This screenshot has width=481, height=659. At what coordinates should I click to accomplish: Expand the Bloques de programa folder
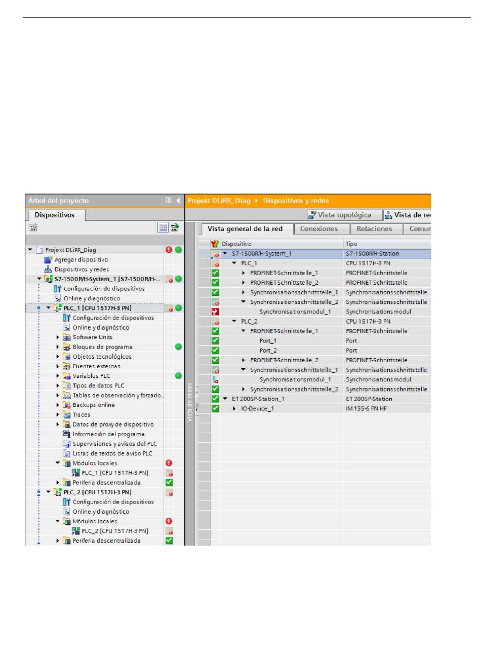point(58,347)
